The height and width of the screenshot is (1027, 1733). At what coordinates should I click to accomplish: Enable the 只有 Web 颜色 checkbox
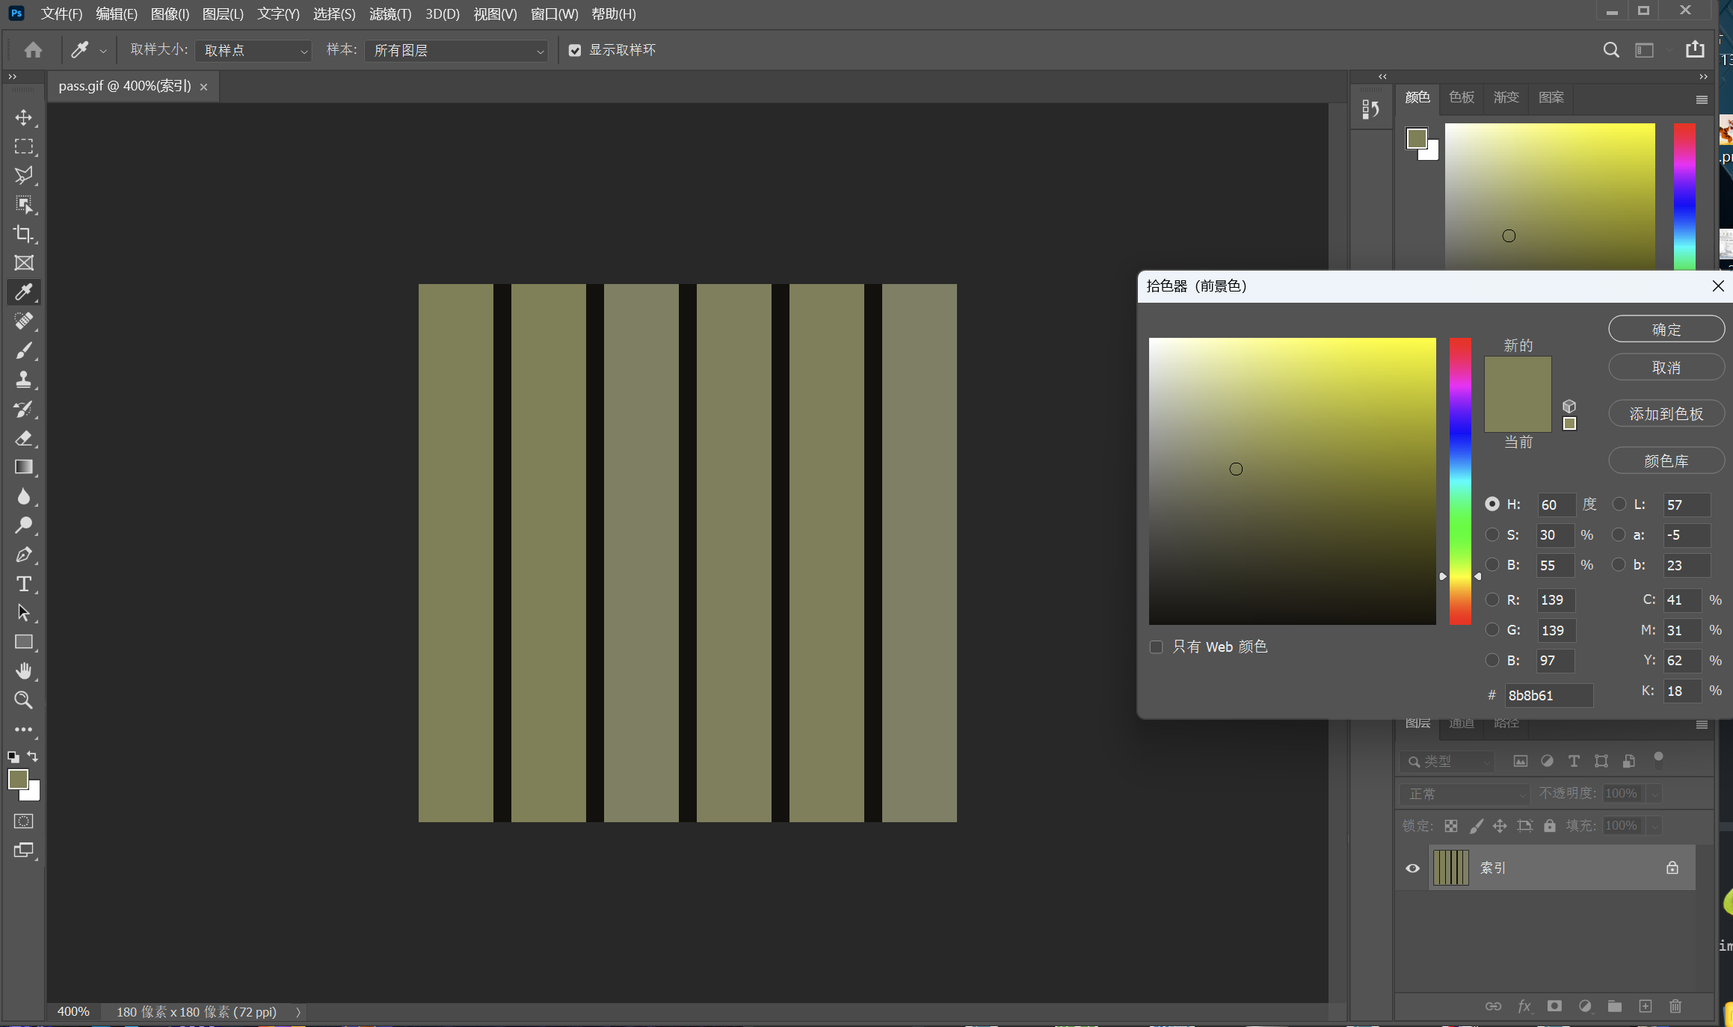coord(1157,647)
